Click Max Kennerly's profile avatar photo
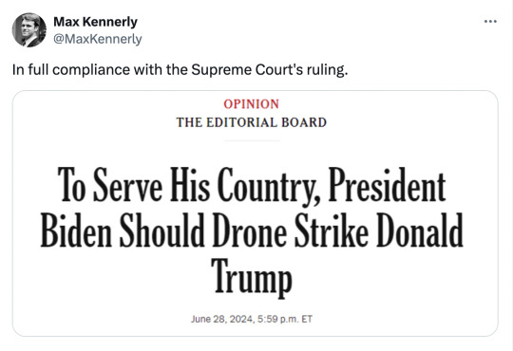The width and height of the screenshot is (513, 351). coord(29,30)
